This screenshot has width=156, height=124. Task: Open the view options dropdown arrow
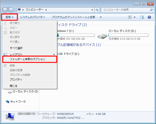134,17
